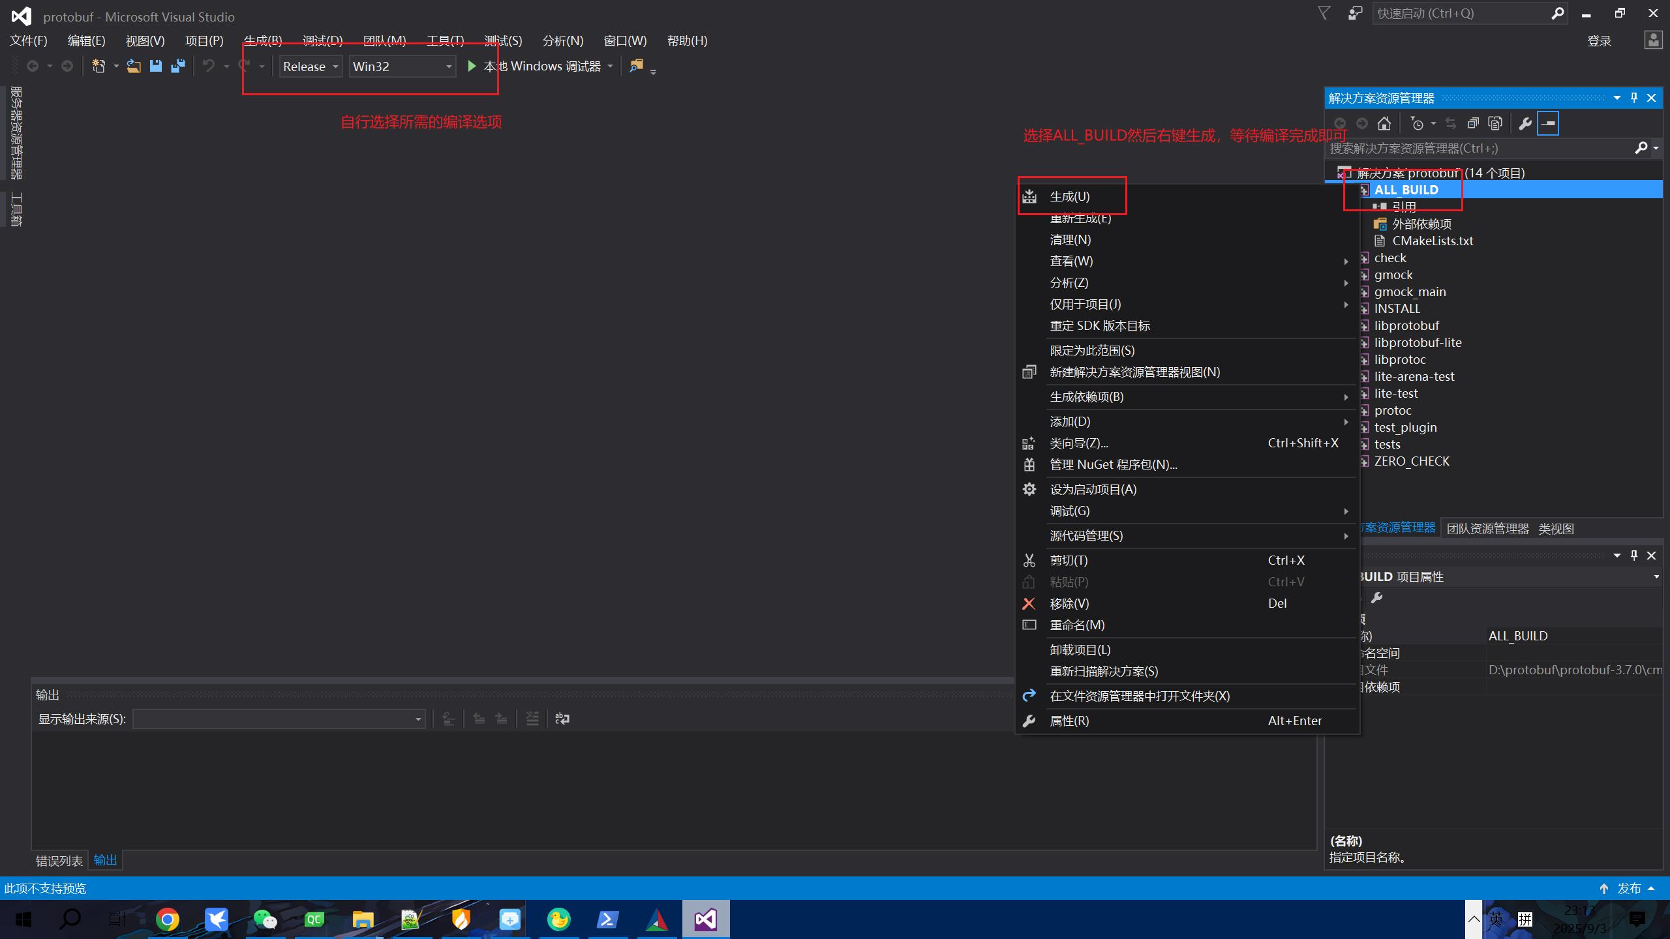Open PowerShell from the taskbar
Image resolution: width=1670 pixels, height=939 pixels.
tap(608, 919)
